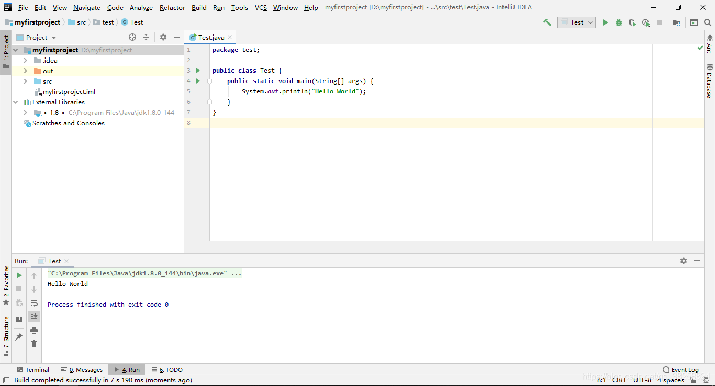This screenshot has width=715, height=386.
Task: Open the 6: TODO tool window
Action: [x=167, y=369]
